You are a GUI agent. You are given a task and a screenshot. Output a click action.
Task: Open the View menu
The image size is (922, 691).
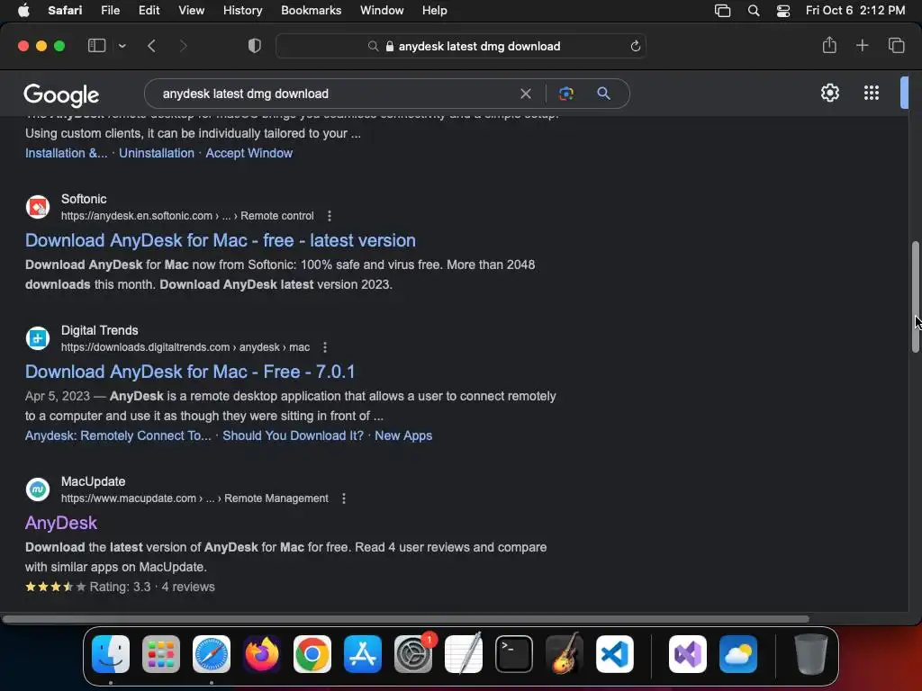191,10
